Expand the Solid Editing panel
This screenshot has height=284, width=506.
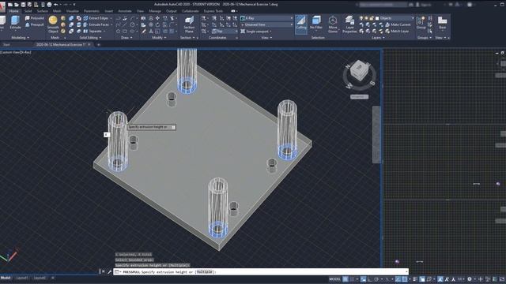(90, 38)
